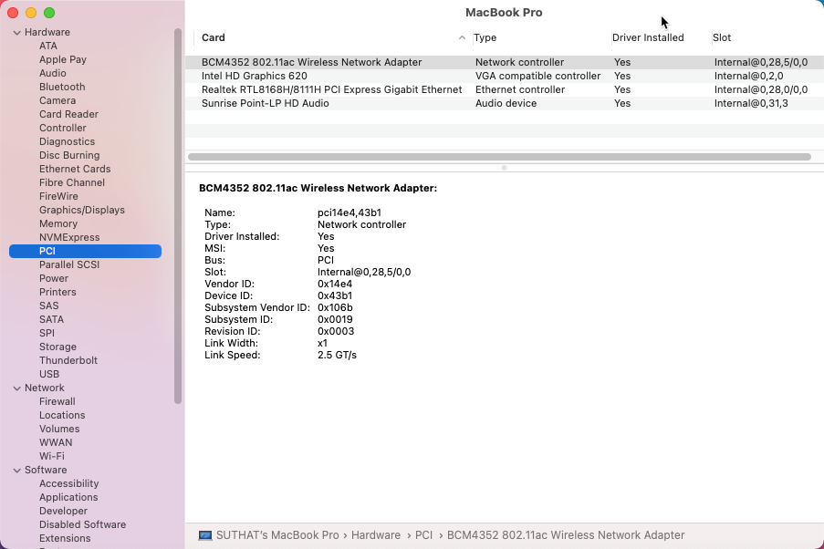Select Apple Pay in the sidebar
The height and width of the screenshot is (549, 824).
point(63,59)
